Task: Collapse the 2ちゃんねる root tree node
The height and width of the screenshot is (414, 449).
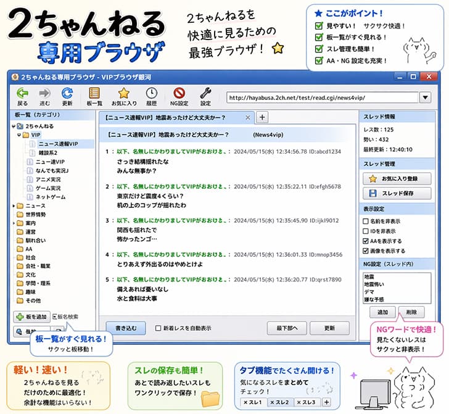Action: tap(14, 126)
